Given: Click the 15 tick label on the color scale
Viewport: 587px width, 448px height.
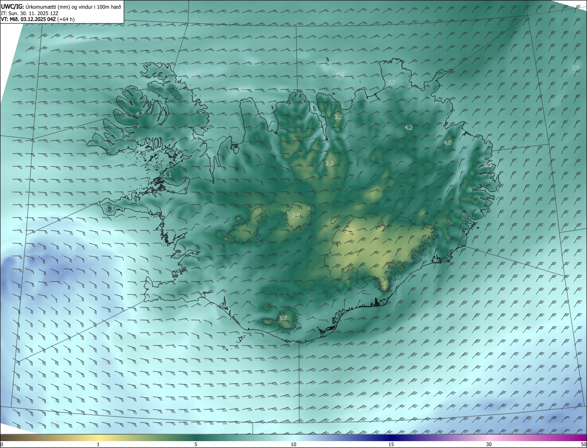Looking at the screenshot, I should pos(391,444).
